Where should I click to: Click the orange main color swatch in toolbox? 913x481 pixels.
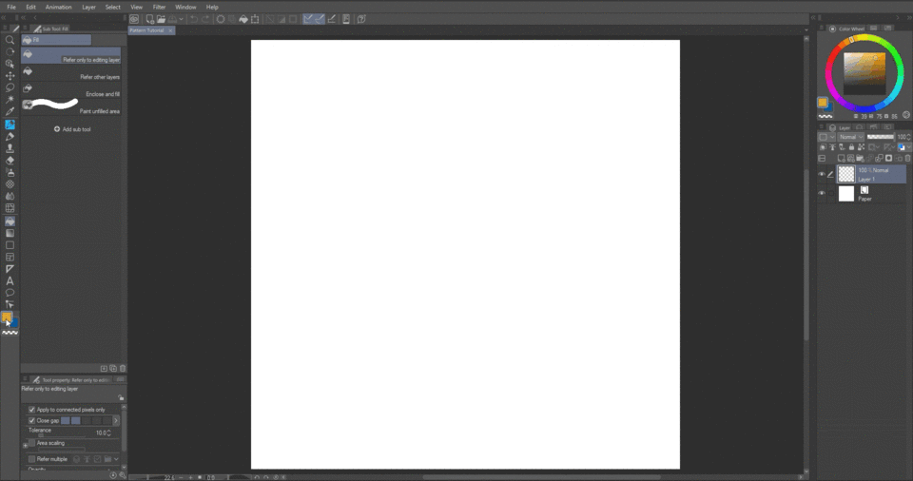7,317
